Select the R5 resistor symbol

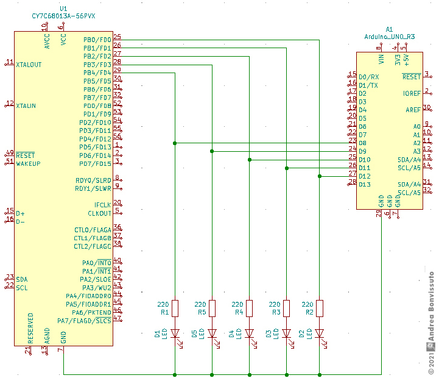click(x=212, y=308)
